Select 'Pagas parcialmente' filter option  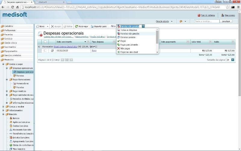point(129,45)
